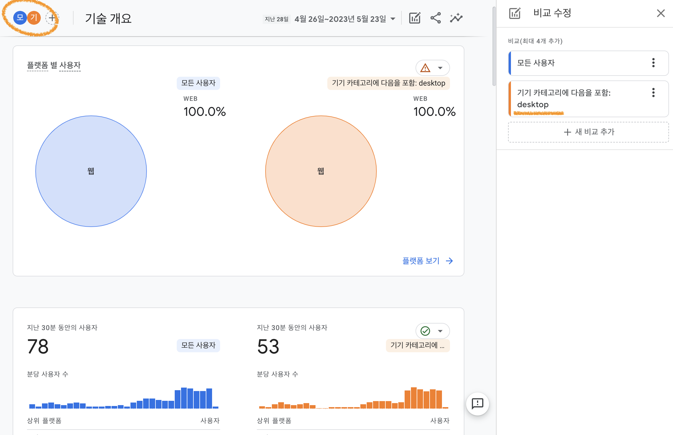
Task: Close the 비교 수정 panel
Action: click(x=661, y=13)
